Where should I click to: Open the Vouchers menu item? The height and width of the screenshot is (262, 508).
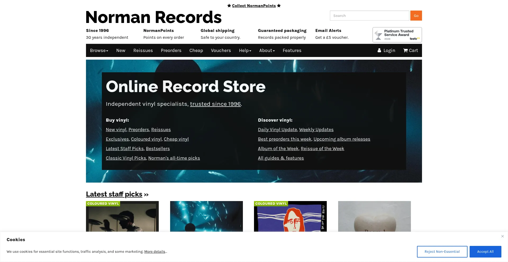[221, 50]
